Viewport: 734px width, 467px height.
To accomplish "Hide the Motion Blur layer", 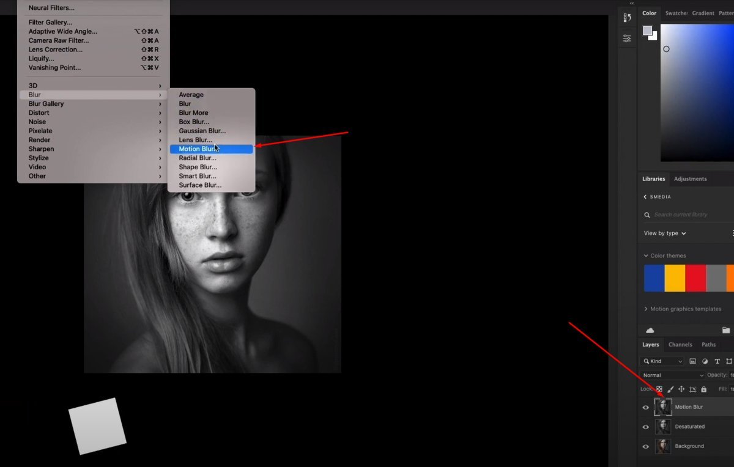I will pyautogui.click(x=645, y=408).
